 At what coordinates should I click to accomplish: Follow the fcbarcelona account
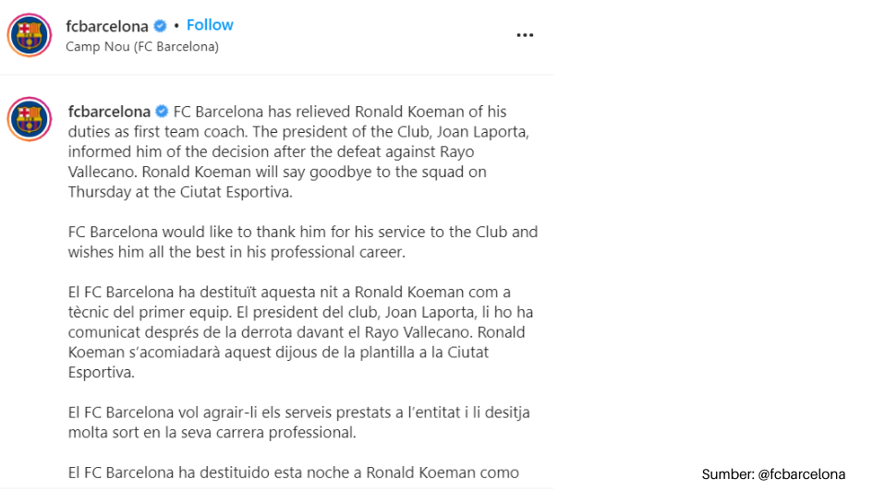pyautogui.click(x=210, y=25)
